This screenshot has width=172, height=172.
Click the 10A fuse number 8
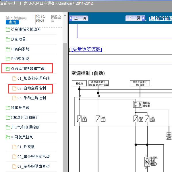[x=79, y=119]
